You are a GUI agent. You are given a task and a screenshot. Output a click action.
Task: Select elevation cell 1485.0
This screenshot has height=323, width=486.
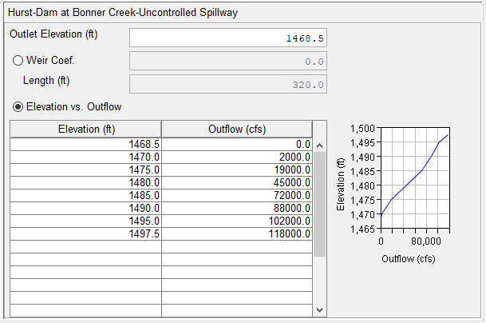[86, 195]
